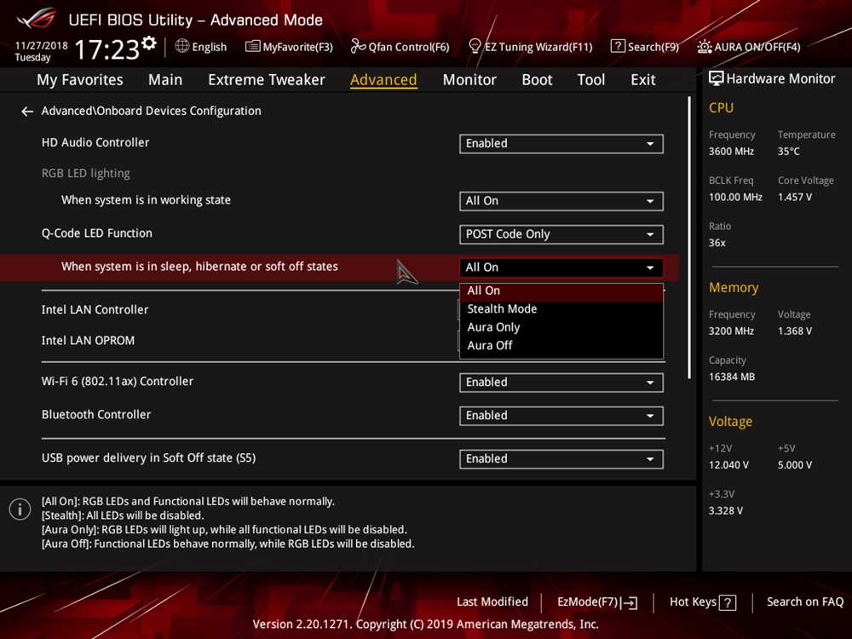Viewport: 852px width, 639px height.
Task: Launch EZ Tuning Wizard(F11) bulb icon
Action: tap(475, 46)
